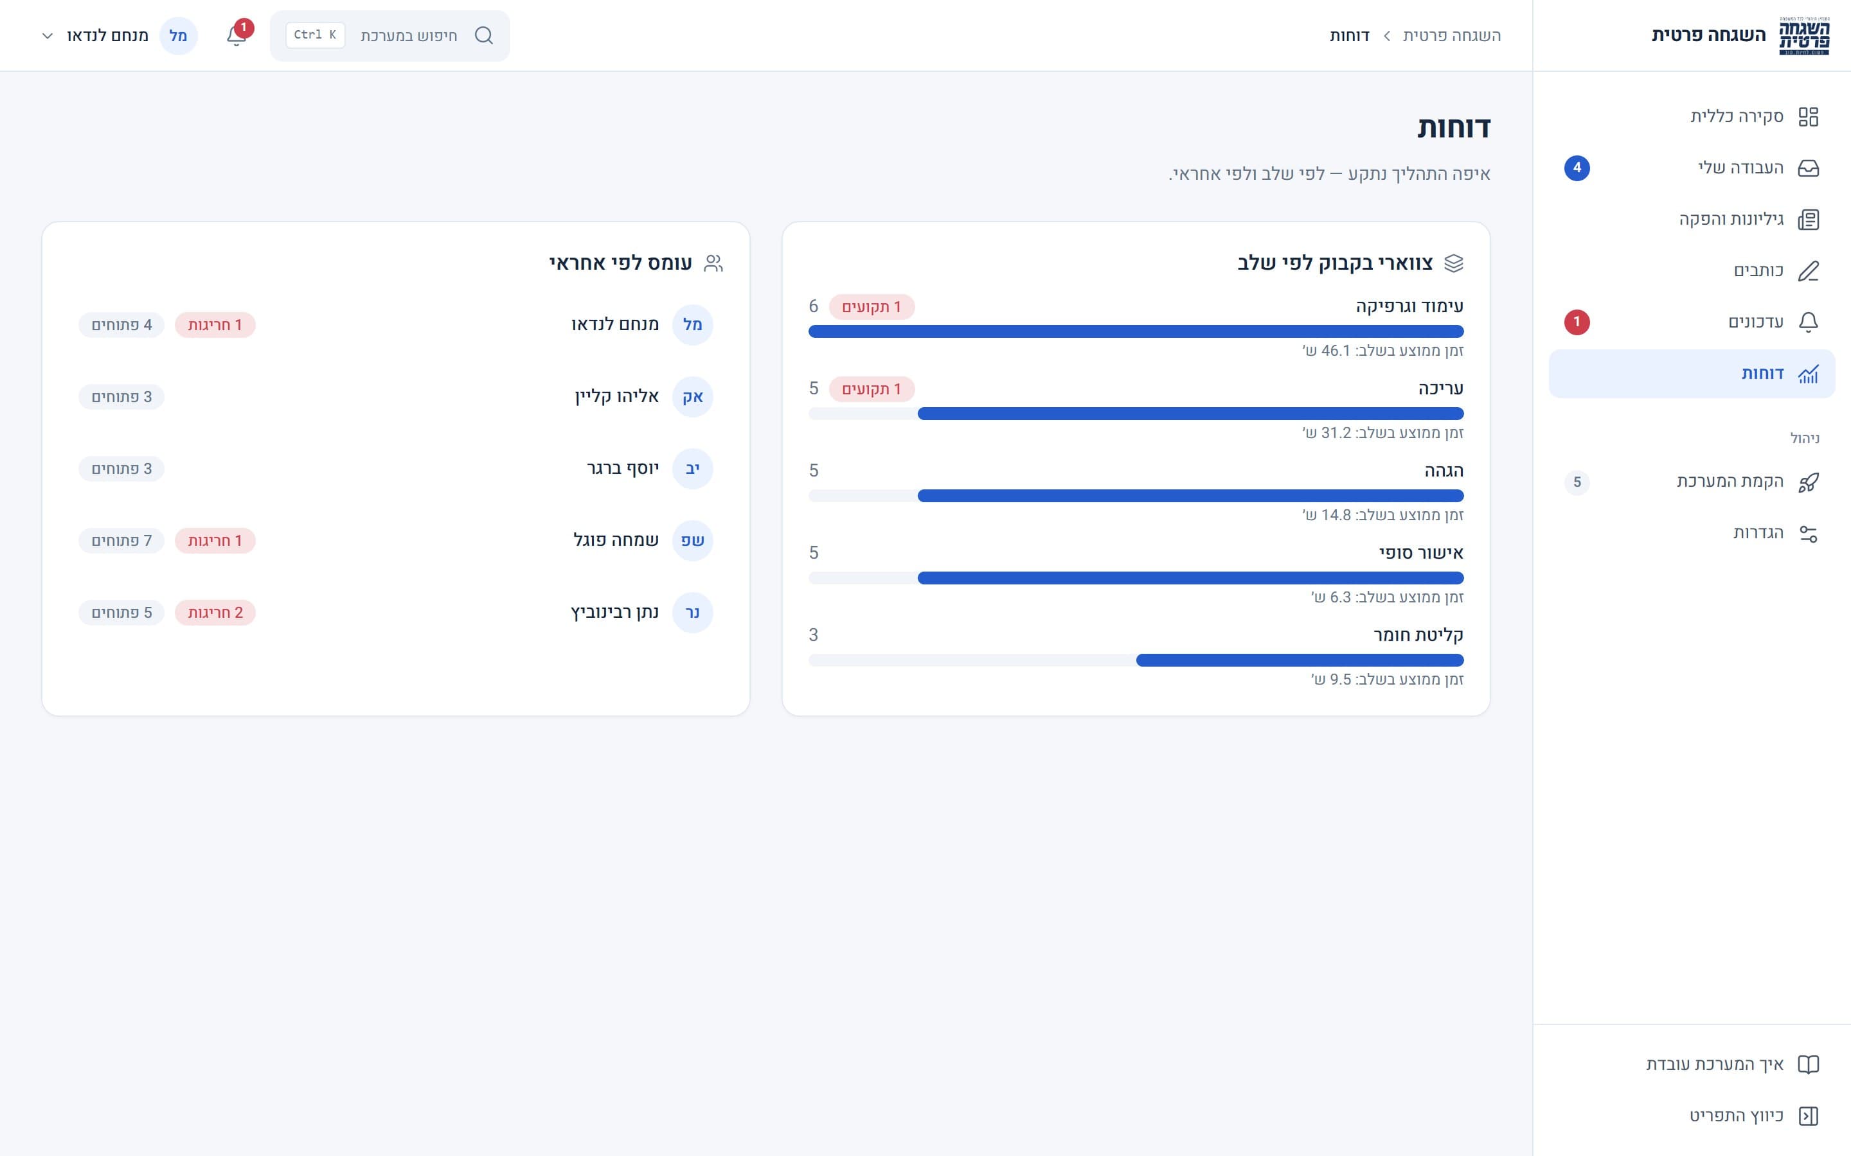1851x1156 pixels.
Task: Click the 3 פתוחים badge for אליהו קליין
Action: tap(121, 397)
